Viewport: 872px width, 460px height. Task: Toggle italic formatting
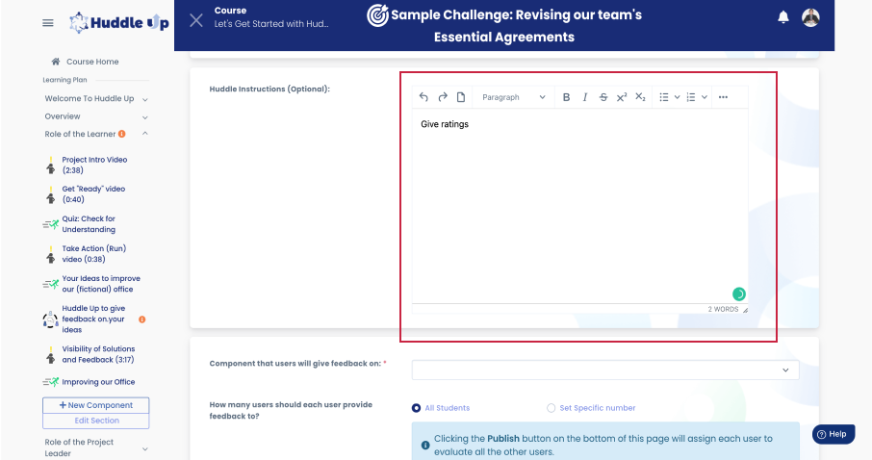(585, 97)
